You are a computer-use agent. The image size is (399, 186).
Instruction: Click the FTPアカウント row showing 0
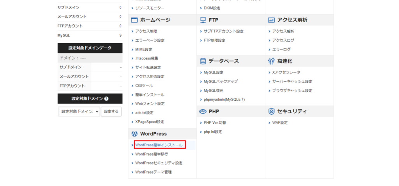(x=90, y=26)
